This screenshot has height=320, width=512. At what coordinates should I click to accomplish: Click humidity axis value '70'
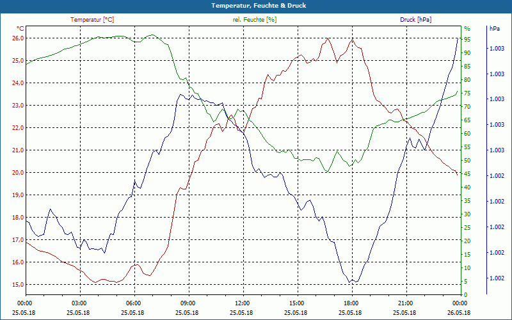467,107
